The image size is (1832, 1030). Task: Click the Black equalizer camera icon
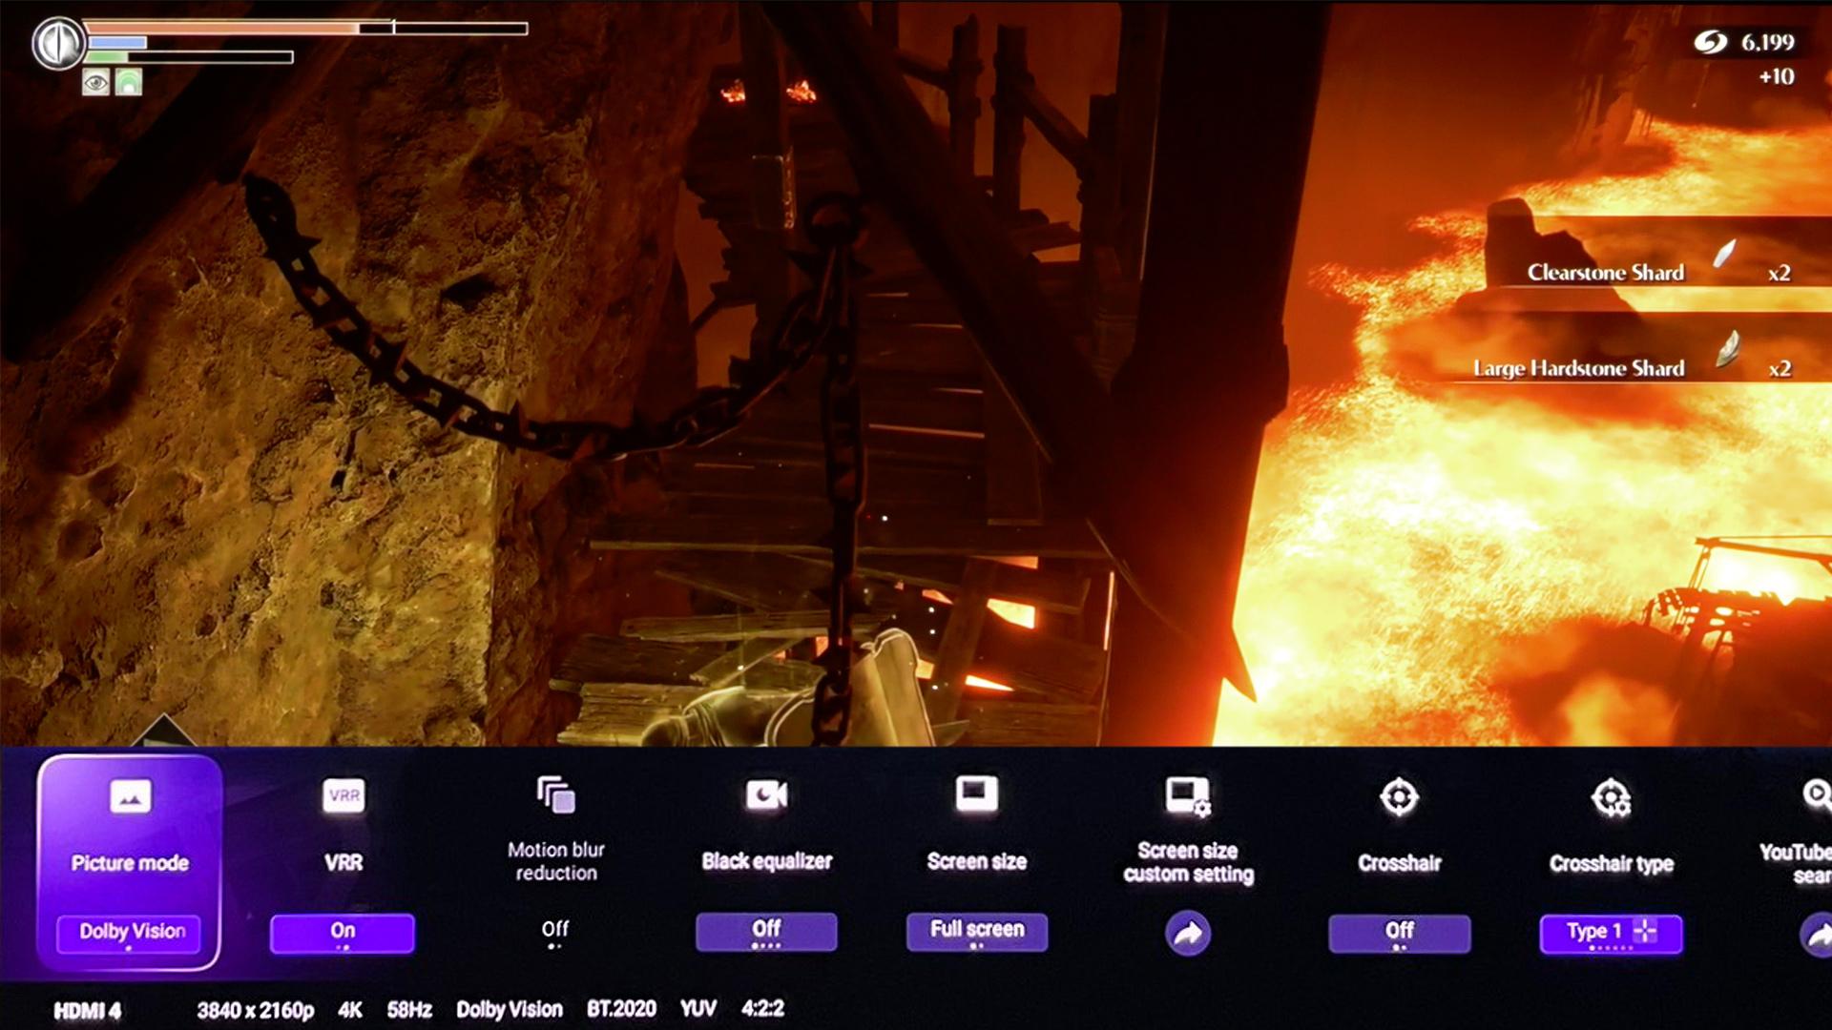pyautogui.click(x=767, y=794)
